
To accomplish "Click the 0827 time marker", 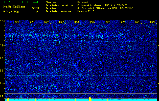I will pos(107,22).
